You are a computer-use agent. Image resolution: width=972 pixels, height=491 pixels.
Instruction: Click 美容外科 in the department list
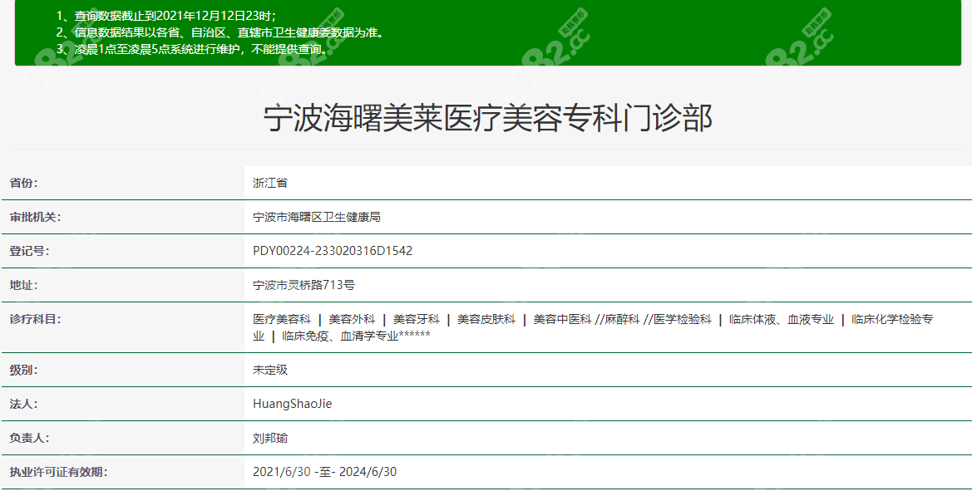(x=352, y=320)
